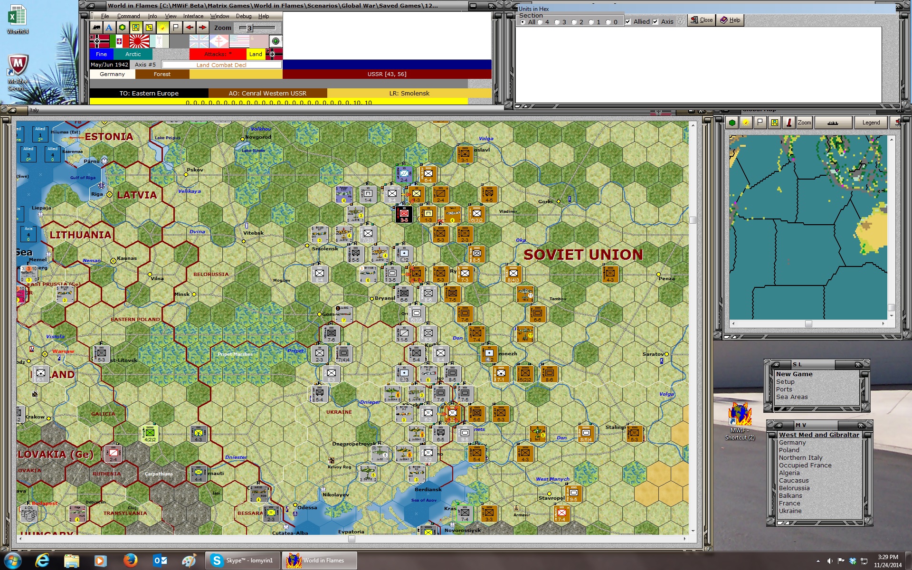Click the sun weather icon in Global Map toolbar

point(746,123)
